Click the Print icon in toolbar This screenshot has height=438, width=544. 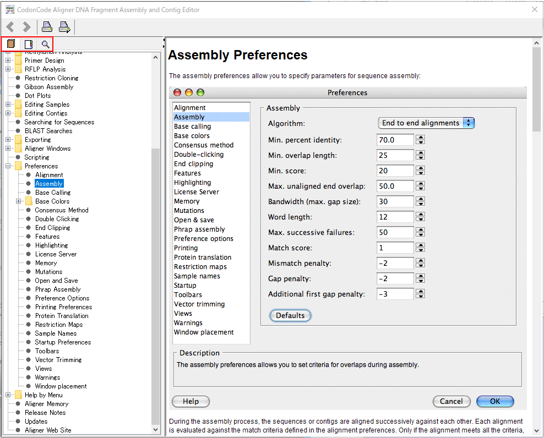pos(47,27)
